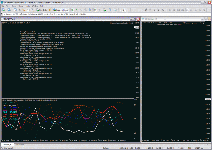The width and height of the screenshot is (212, 150).
Task: Open the View menu
Action: click(8, 6)
